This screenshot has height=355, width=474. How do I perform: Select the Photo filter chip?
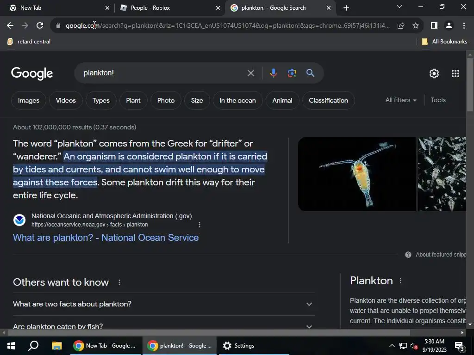(166, 100)
